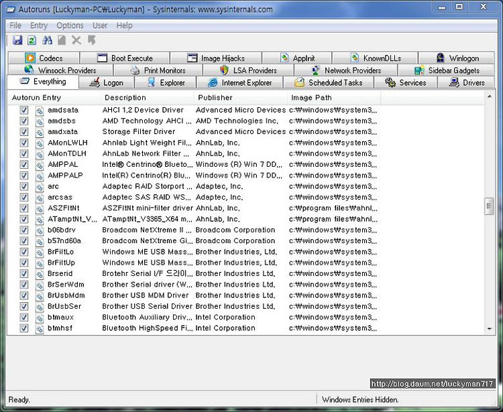Open the Internet Explorer tab
Viewport: 503px width, 412px height.
[240, 82]
